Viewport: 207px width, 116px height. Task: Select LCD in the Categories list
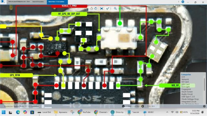[183, 77]
